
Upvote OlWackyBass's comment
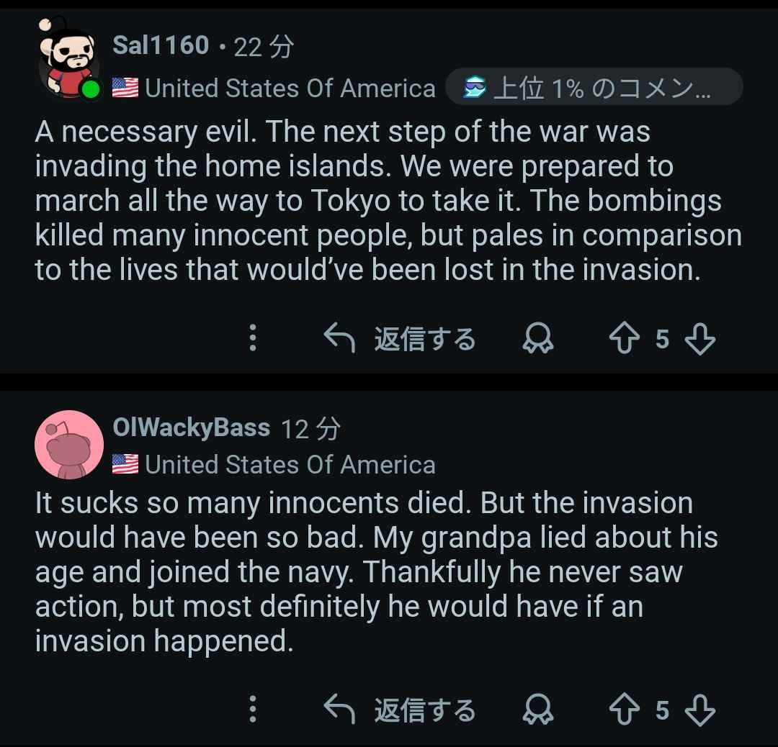(x=623, y=710)
